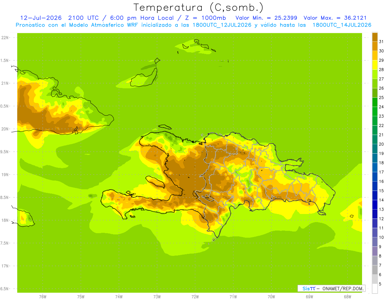Click the "2100 UTC" time text
This screenshot has height=301, width=390.
pos(84,18)
